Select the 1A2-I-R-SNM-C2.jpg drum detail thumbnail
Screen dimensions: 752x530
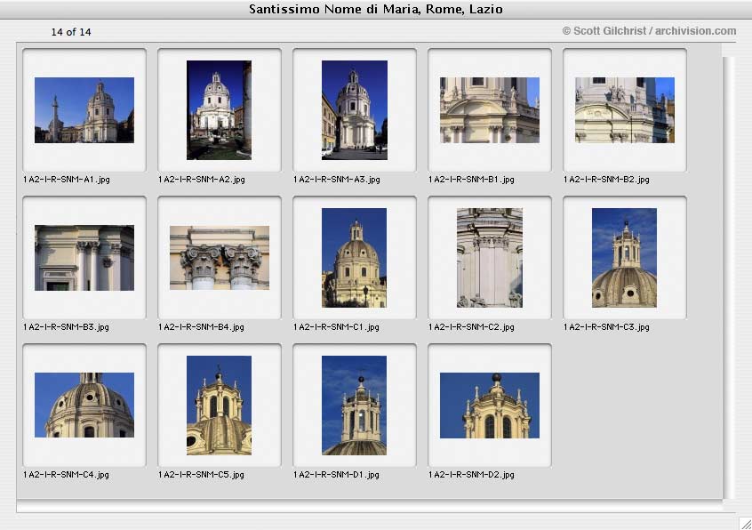coord(490,258)
